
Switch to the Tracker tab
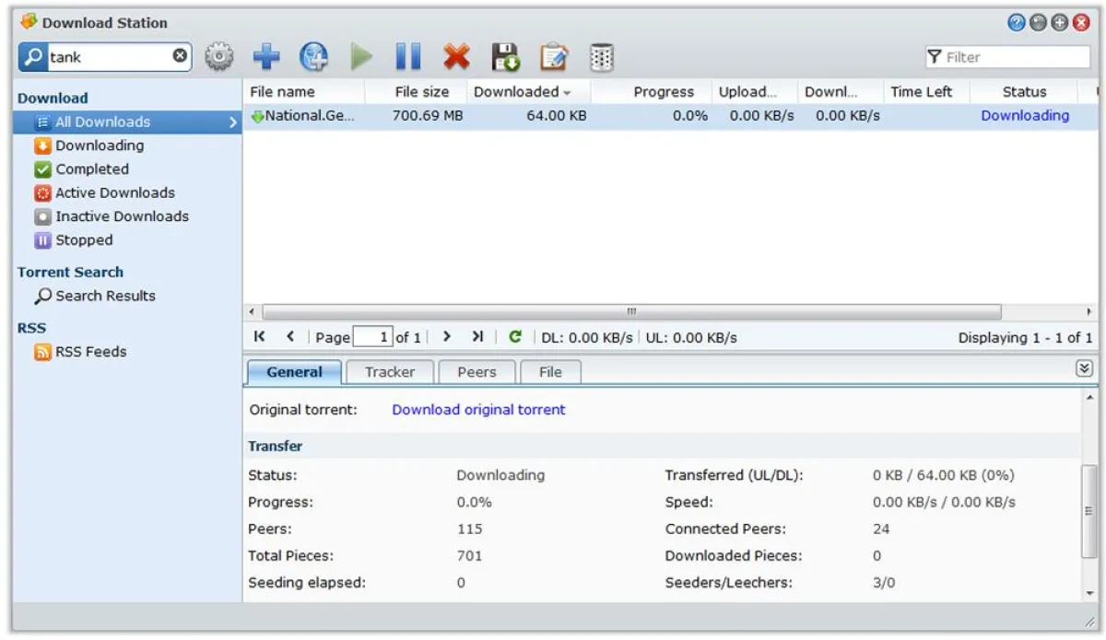(389, 372)
